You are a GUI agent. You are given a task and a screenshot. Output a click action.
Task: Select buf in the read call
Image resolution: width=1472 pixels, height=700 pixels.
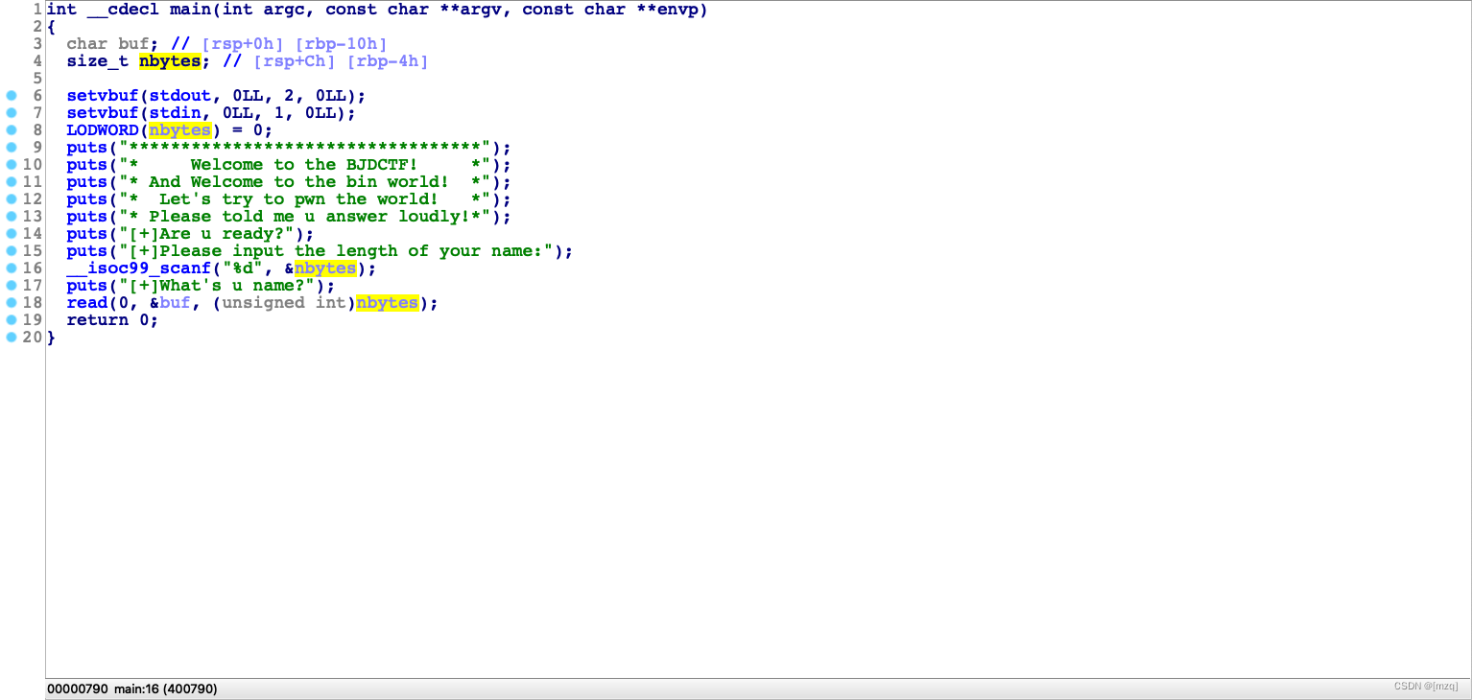(x=175, y=303)
